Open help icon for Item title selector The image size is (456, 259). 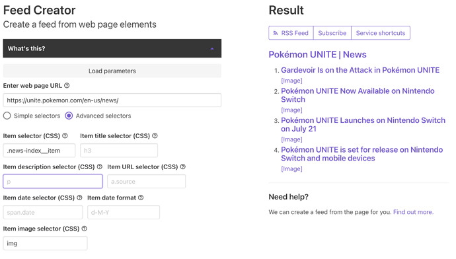point(155,135)
